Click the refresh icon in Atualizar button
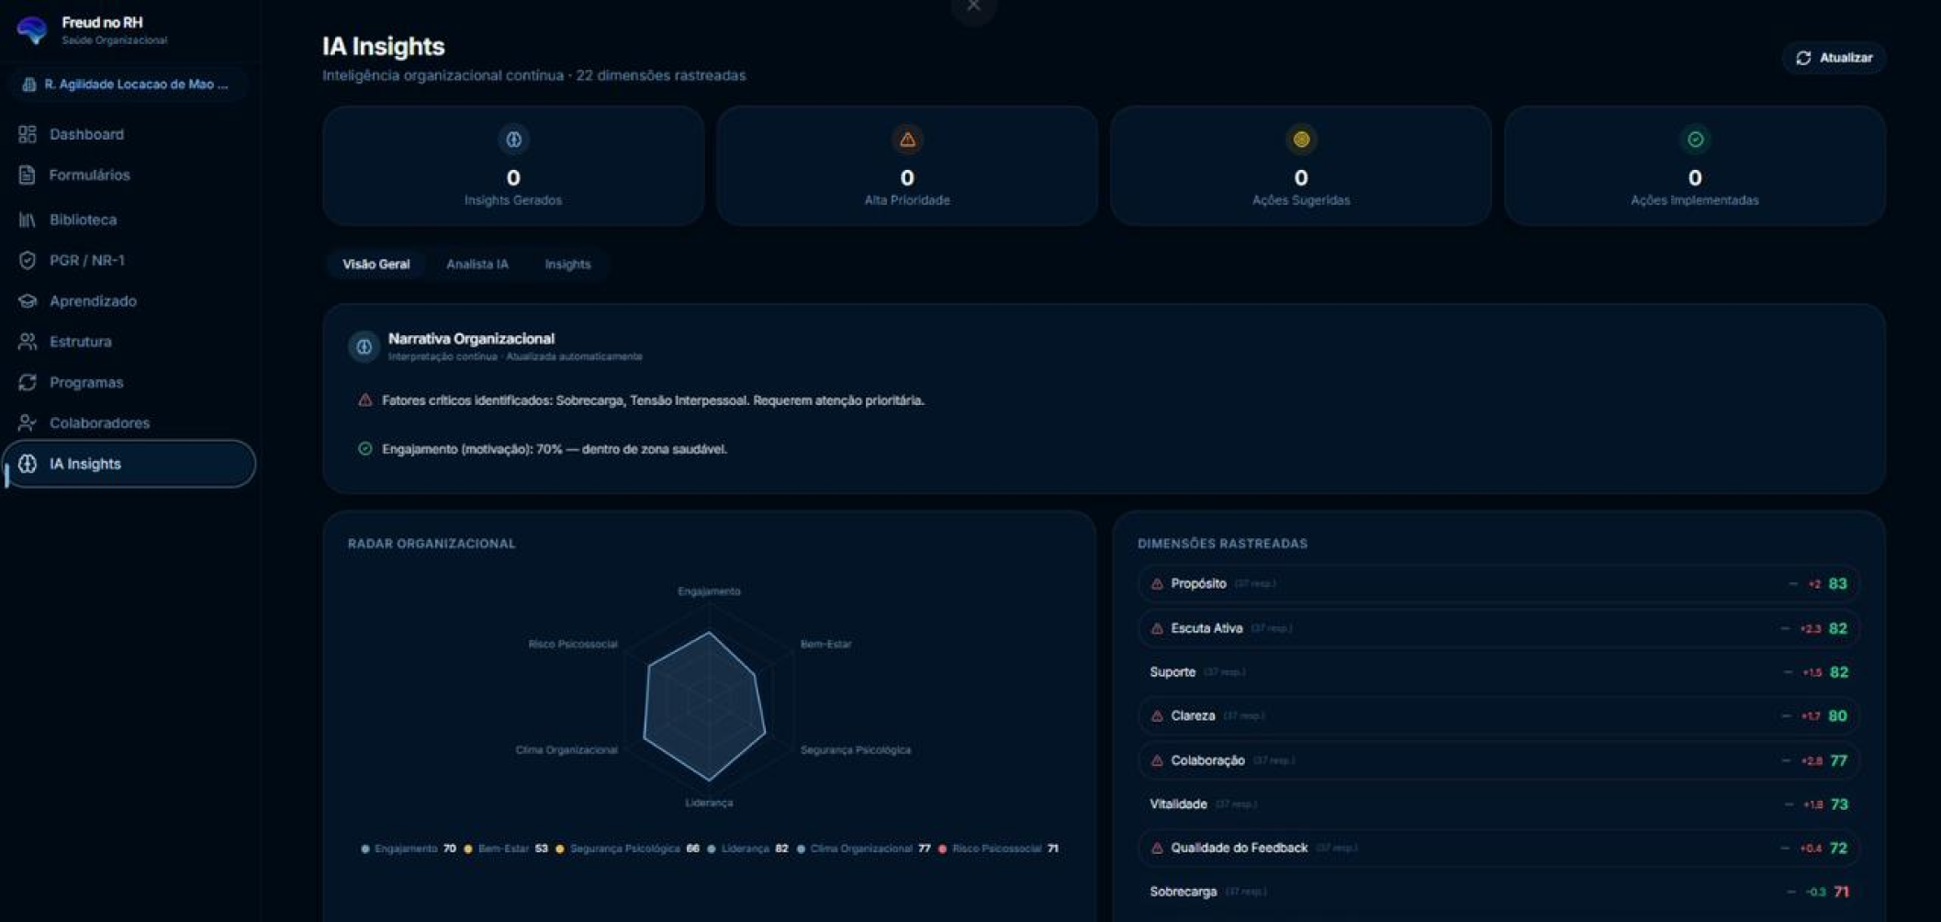Screen dimensions: 1941x922 [1803, 58]
